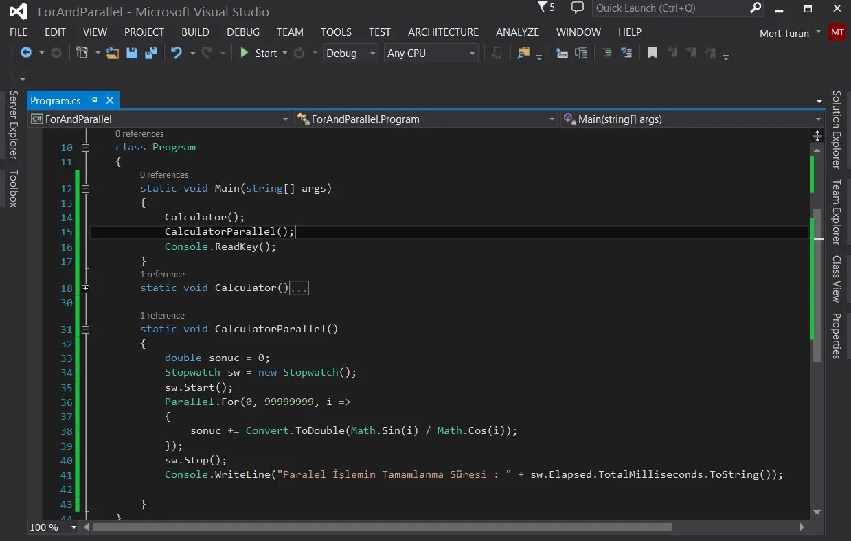Collapse the CalculatorParallel method block

(x=86, y=330)
